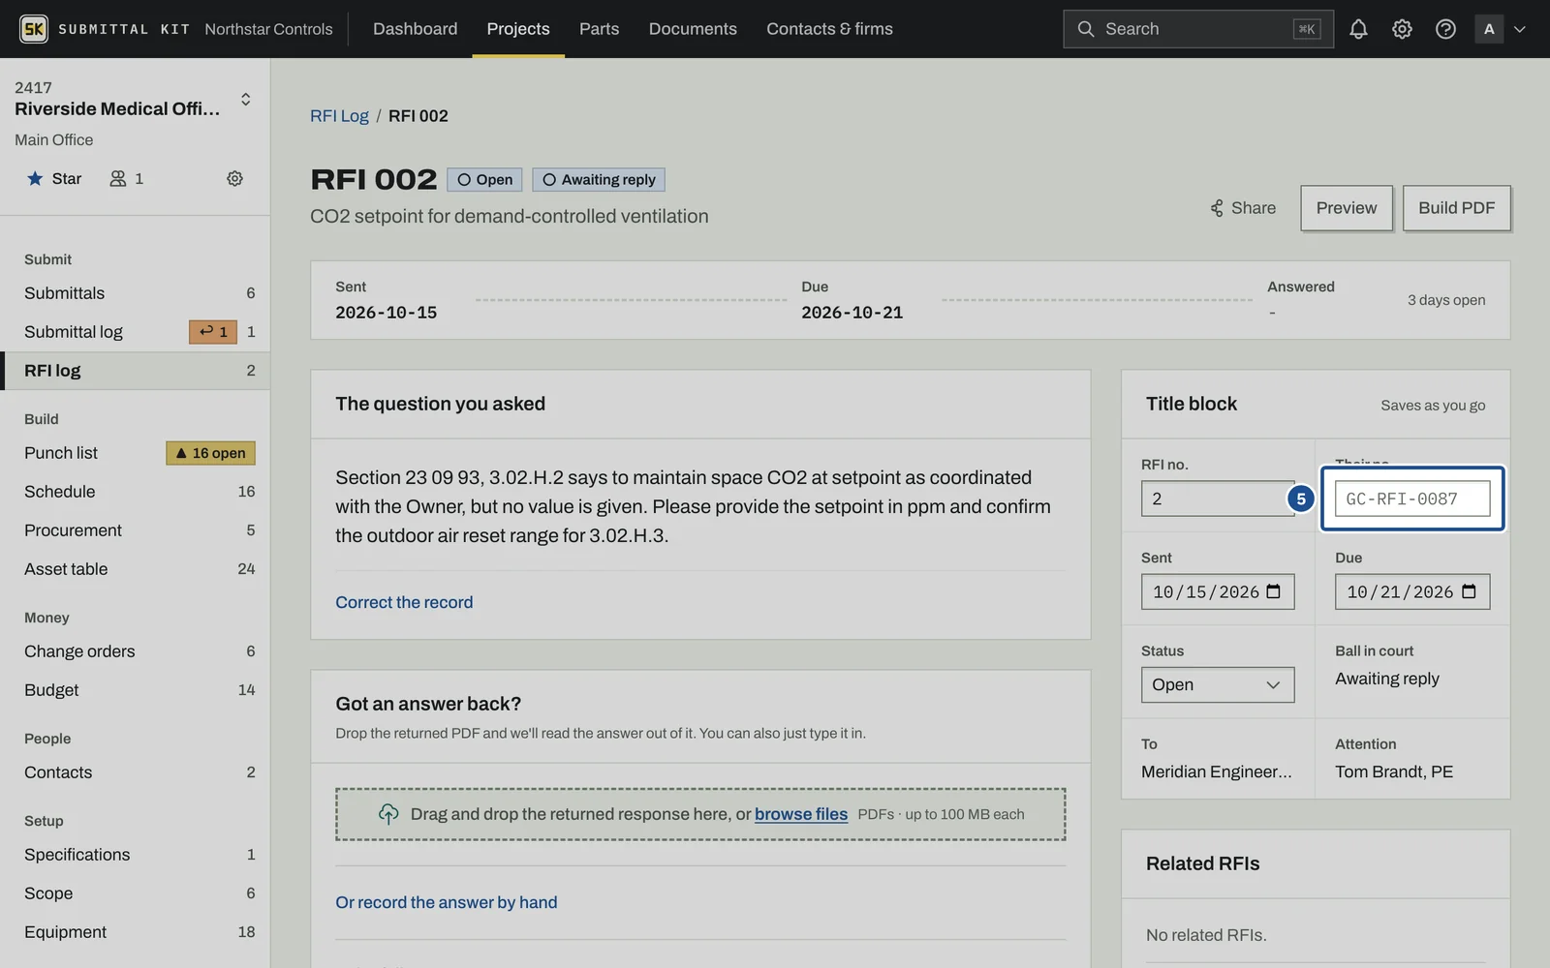Image resolution: width=1550 pixels, height=968 pixels.
Task: Click the Due date field
Action: point(1412,591)
